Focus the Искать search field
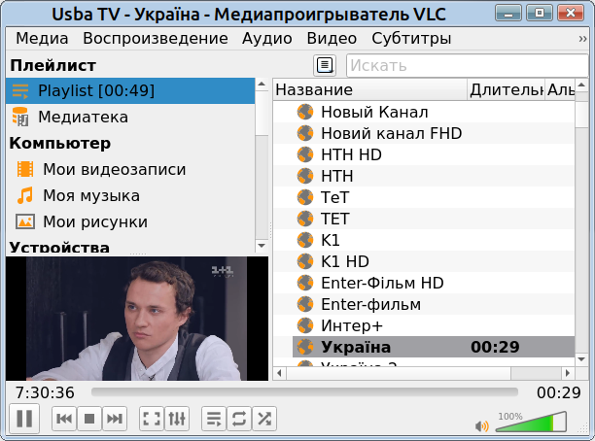Screen dimensions: 595x441 coord(468,66)
